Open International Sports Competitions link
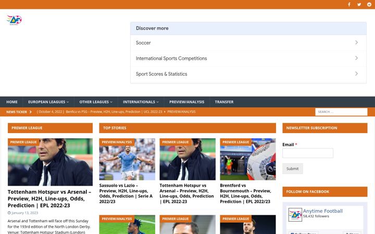375x234 pixels. [171, 58]
